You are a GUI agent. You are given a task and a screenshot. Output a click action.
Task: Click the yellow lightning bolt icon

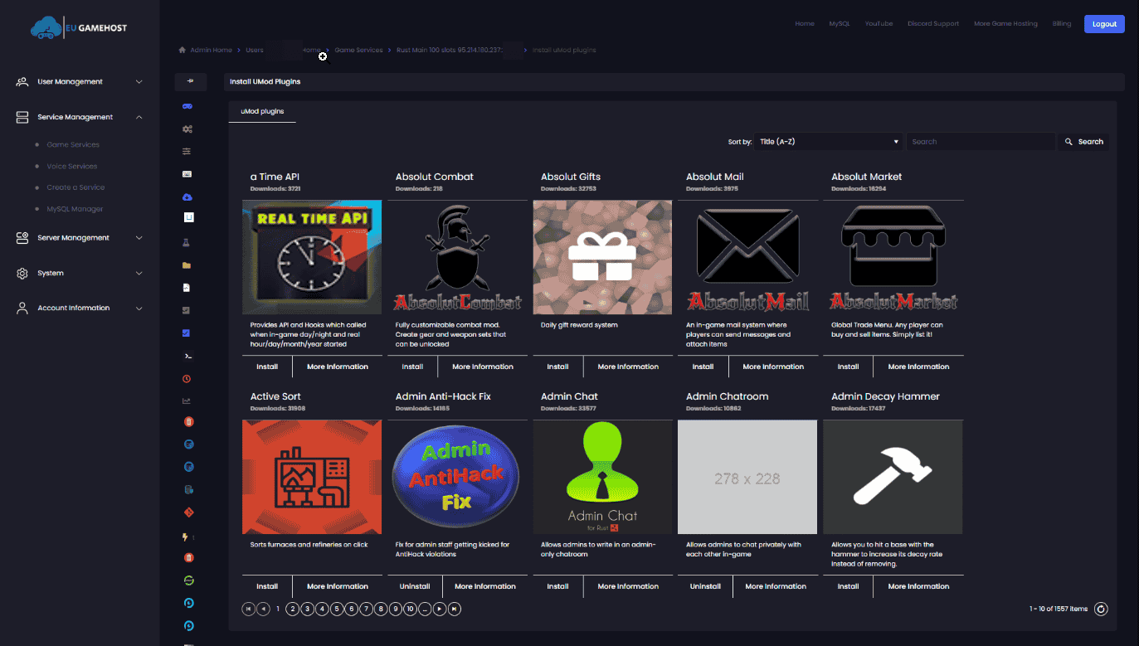click(x=186, y=537)
